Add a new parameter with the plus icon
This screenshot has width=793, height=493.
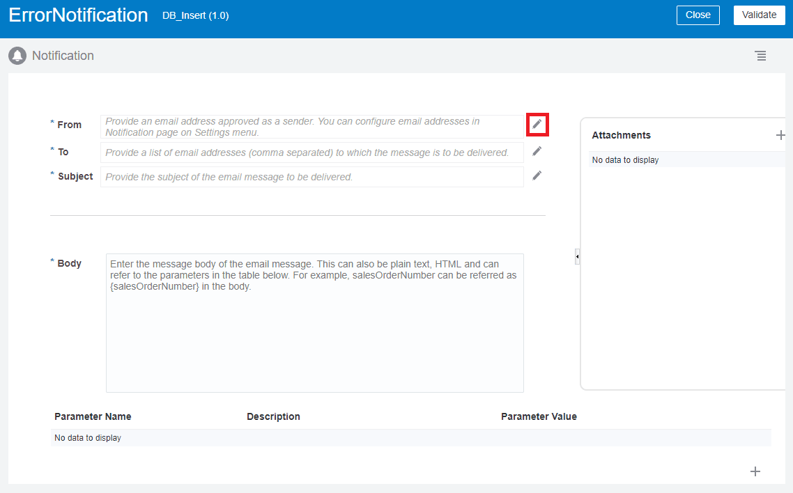[x=755, y=471]
